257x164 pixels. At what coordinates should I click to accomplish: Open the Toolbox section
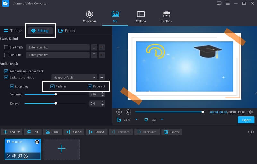click(x=166, y=17)
